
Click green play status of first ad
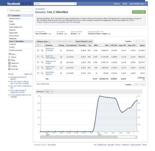point(61,51)
